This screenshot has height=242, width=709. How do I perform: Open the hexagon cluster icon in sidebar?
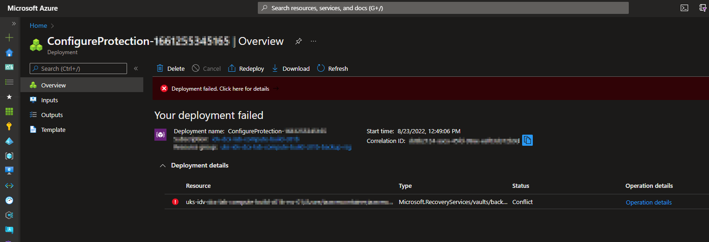(9, 215)
